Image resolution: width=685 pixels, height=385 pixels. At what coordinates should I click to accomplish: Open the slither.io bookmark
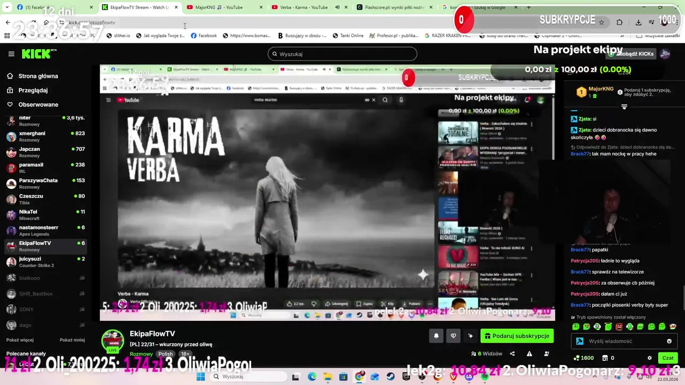118,36
